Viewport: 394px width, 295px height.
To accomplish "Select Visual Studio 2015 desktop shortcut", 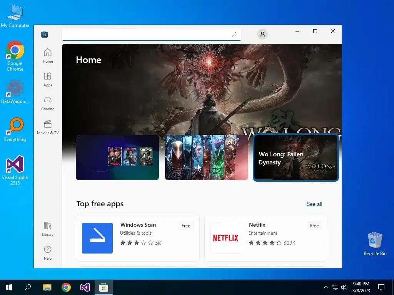I will pyautogui.click(x=15, y=170).
